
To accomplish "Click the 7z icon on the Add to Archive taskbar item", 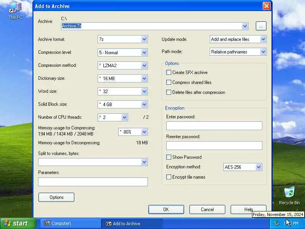I will [x=109, y=224].
